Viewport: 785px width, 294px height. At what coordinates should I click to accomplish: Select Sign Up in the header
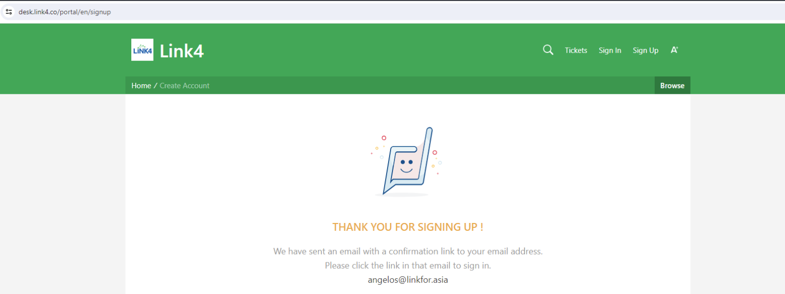pos(645,50)
